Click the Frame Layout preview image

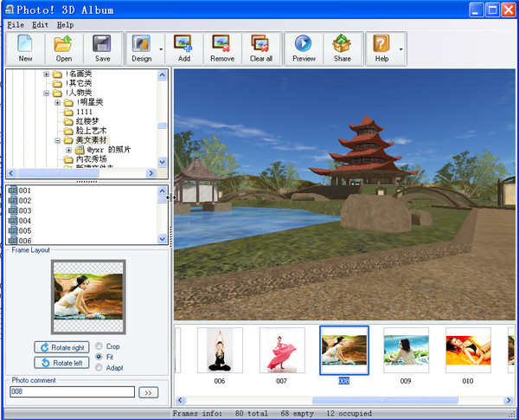(x=88, y=297)
